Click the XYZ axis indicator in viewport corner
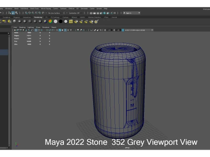210x157 pixels. click(x=17, y=144)
